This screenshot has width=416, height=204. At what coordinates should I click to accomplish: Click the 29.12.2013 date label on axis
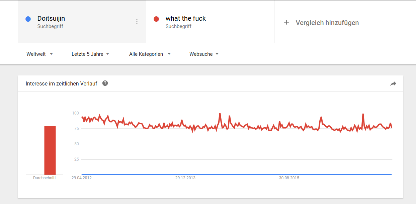click(x=185, y=178)
